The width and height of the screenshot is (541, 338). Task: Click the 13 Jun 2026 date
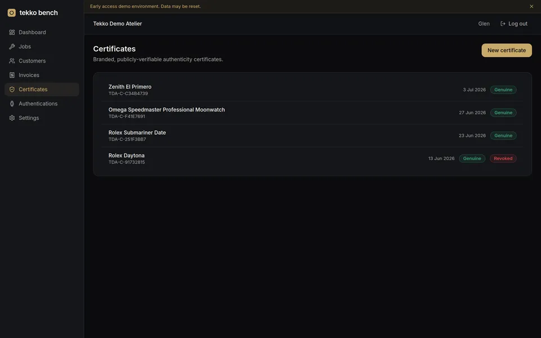click(x=441, y=158)
